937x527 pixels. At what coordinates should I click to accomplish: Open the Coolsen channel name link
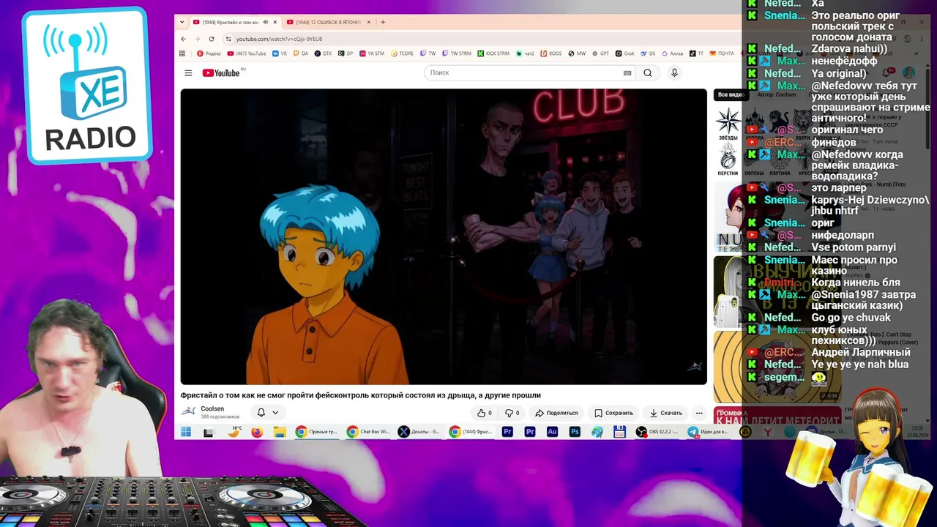(212, 409)
